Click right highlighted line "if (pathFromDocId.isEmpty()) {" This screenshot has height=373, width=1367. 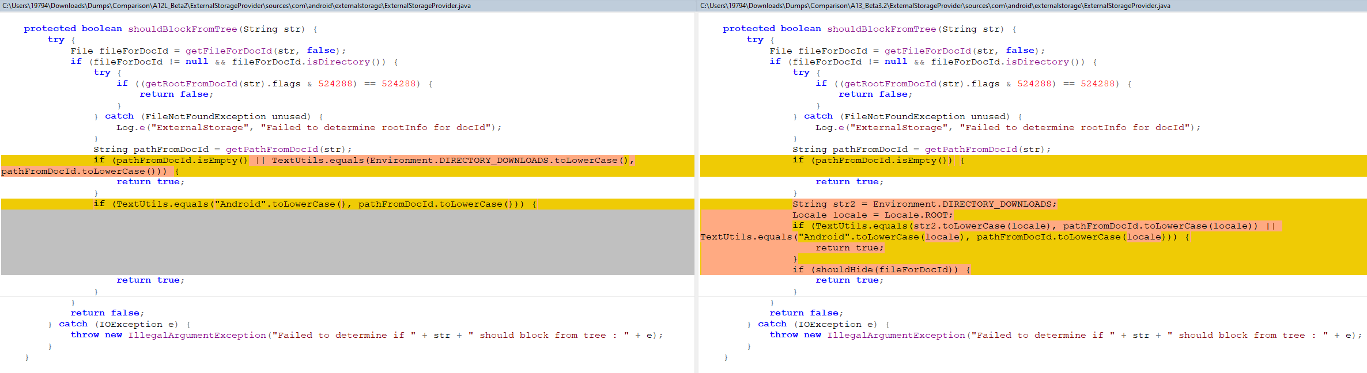(x=879, y=160)
